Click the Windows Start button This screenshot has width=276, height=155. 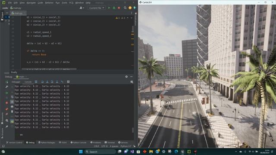point(81,152)
